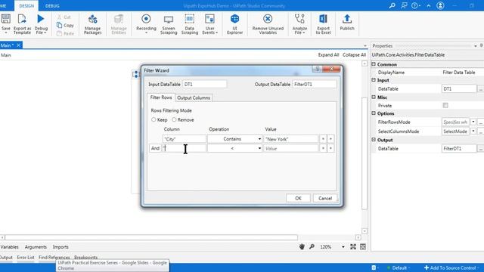Launch Data Scraping
The image size is (484, 272).
pos(190,24)
